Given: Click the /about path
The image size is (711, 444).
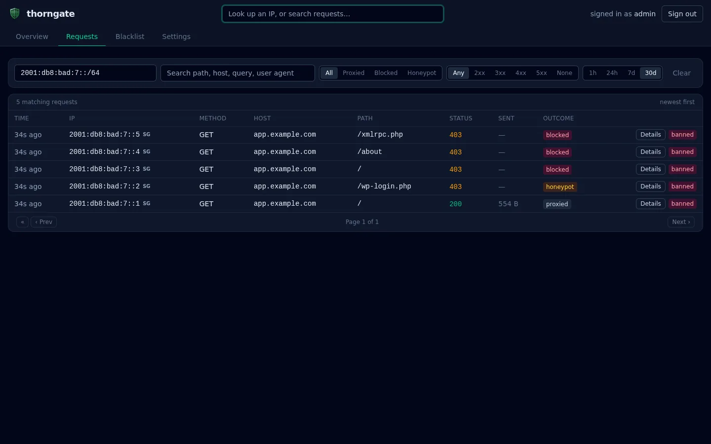Looking at the screenshot, I should click(370, 152).
